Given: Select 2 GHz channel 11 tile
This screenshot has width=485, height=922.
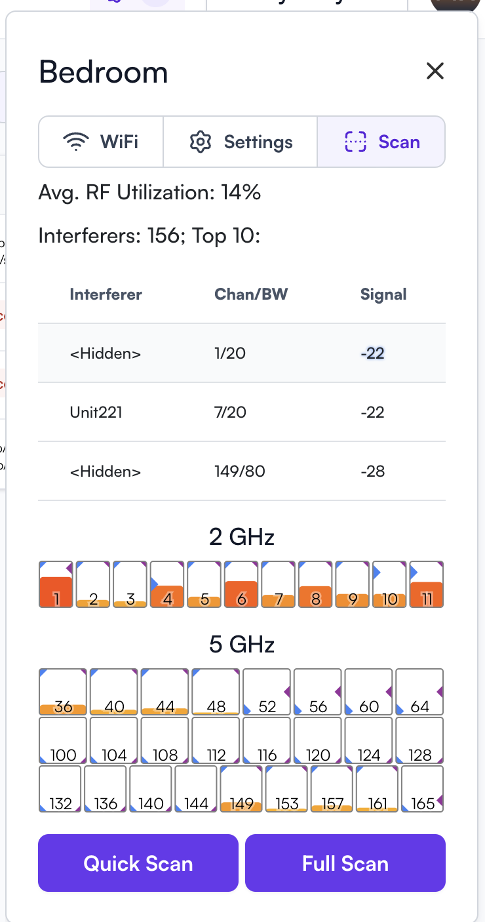Looking at the screenshot, I should tap(427, 584).
